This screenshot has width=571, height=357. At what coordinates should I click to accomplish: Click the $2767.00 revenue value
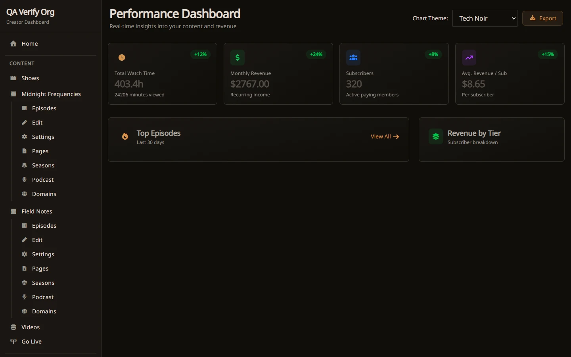pyautogui.click(x=250, y=84)
